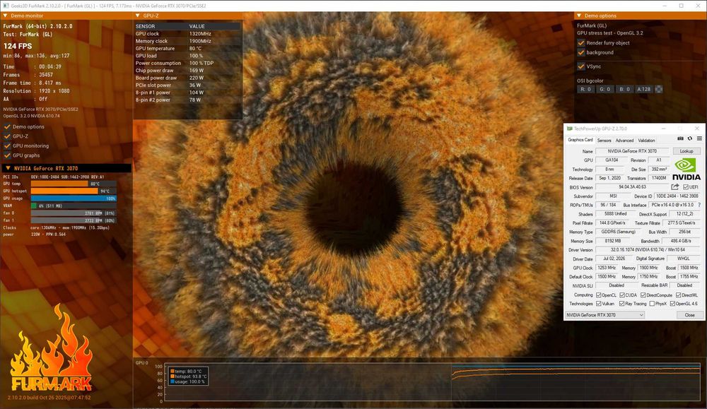Click the GPU-Z screenshot camera icon
The image size is (707, 409).
coord(680,138)
